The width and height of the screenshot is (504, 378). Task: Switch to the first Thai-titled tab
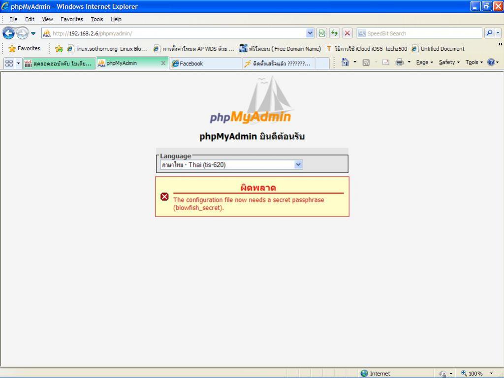coord(59,63)
